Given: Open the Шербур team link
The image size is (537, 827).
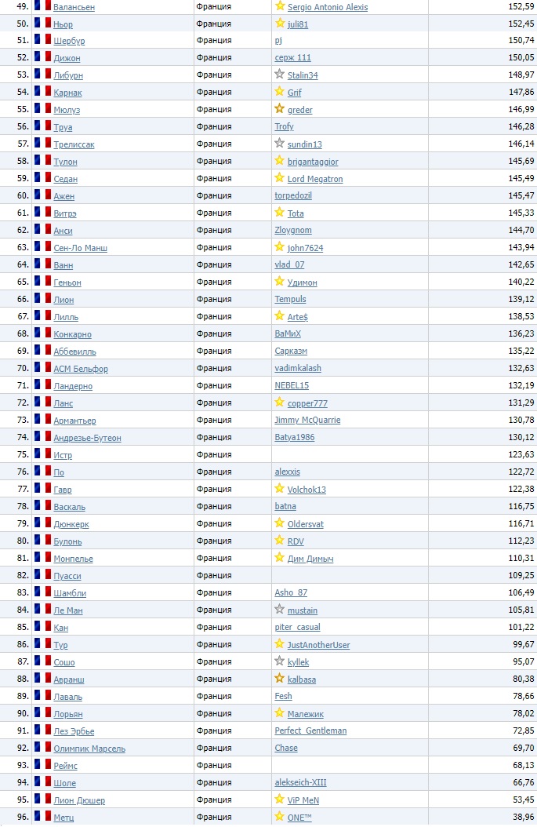Looking at the screenshot, I should point(69,41).
